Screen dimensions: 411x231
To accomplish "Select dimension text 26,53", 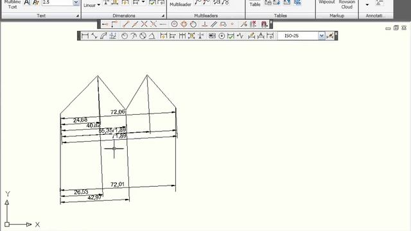I will (81, 192).
